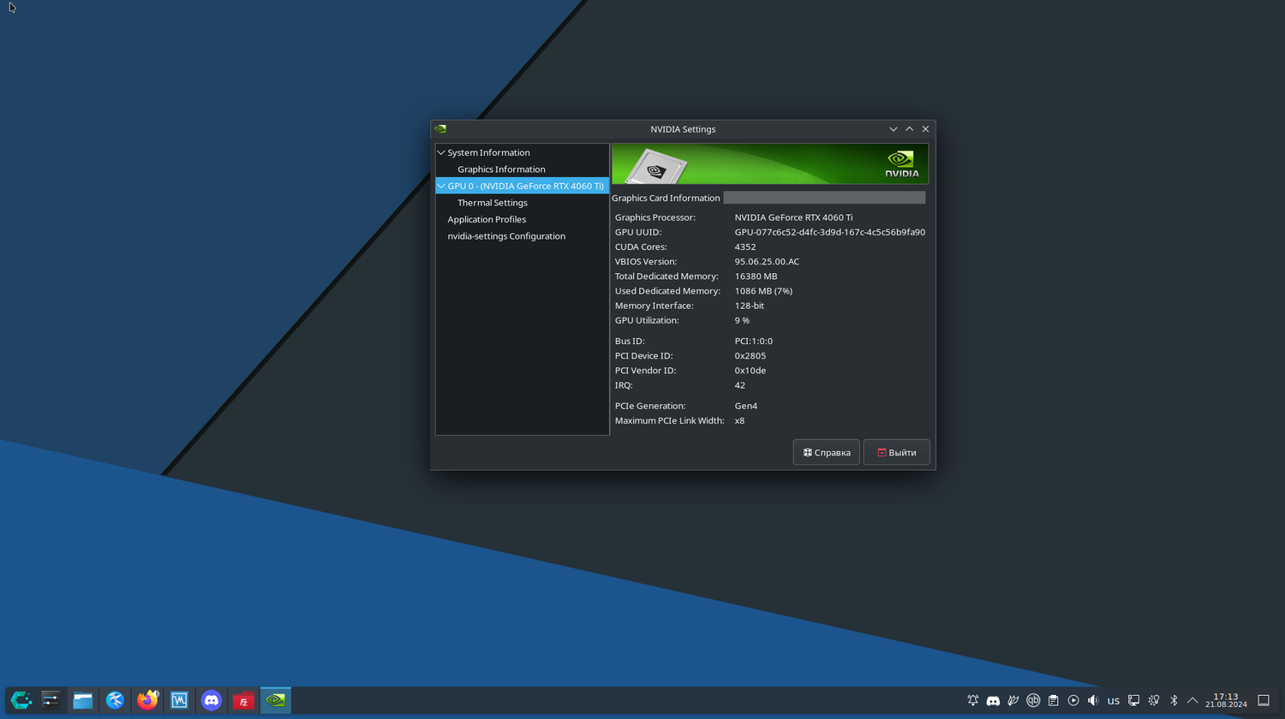This screenshot has height=719, width=1285.
Task: Click the VBIOS version '95.06.25.00.AC'
Action: click(767, 261)
